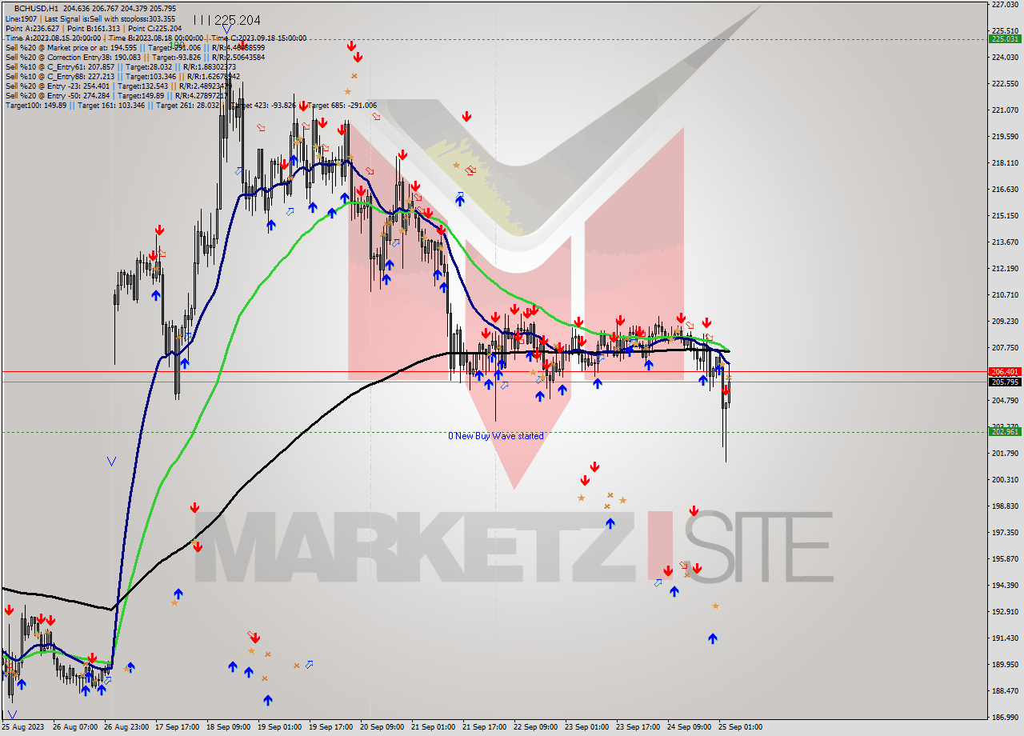This screenshot has width=1024, height=736.
Task: Click the '22 Sep 09:00' time axis label
Action: 535,727
